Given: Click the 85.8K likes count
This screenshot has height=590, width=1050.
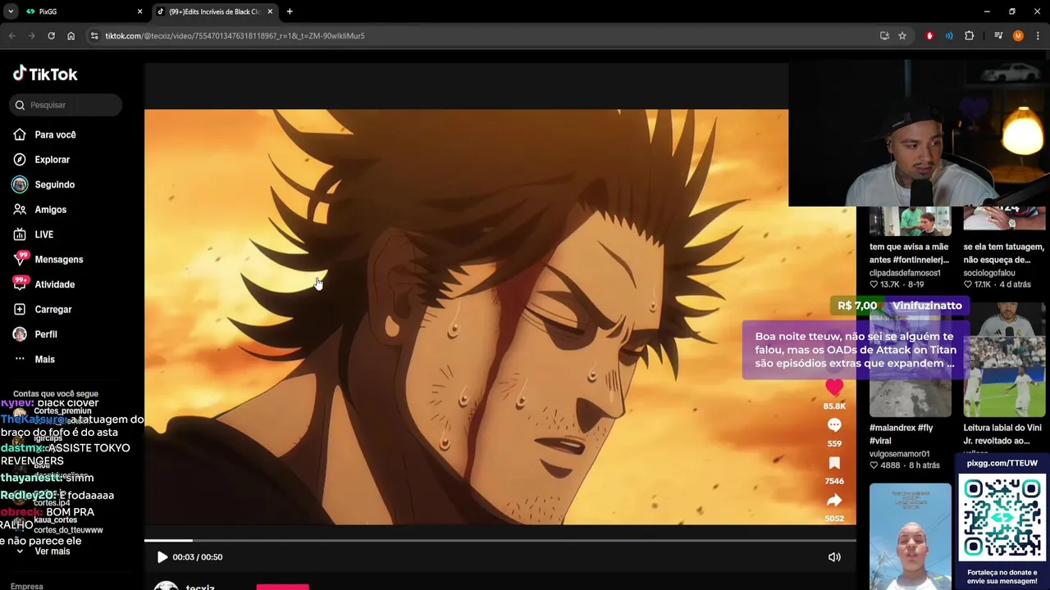Looking at the screenshot, I should [834, 406].
